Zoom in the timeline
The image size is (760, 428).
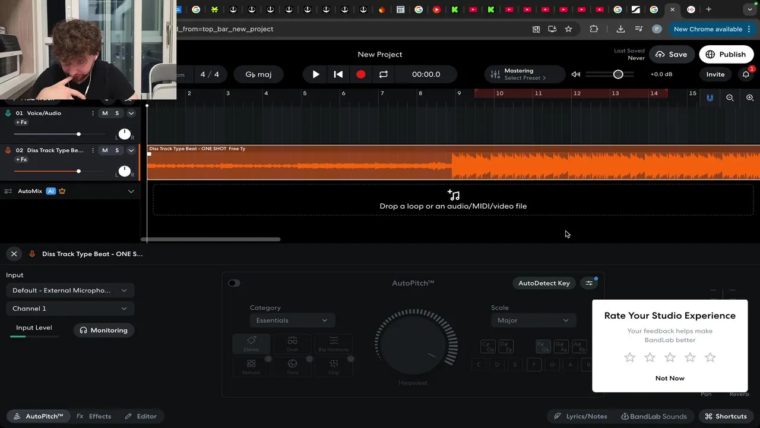pyautogui.click(x=750, y=97)
